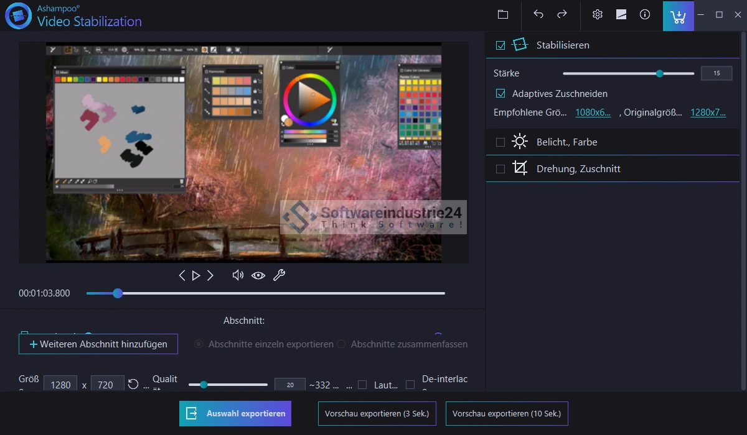Image resolution: width=747 pixels, height=435 pixels.
Task: Click Weiteren Abschnitt hinzufügen button
Action: pyautogui.click(x=98, y=344)
